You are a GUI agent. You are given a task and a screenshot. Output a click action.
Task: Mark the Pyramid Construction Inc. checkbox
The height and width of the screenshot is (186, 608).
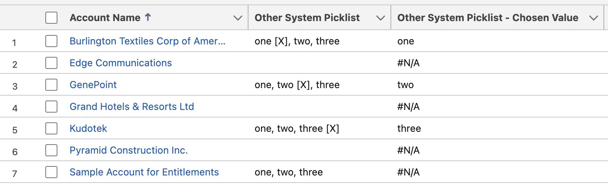tap(51, 150)
